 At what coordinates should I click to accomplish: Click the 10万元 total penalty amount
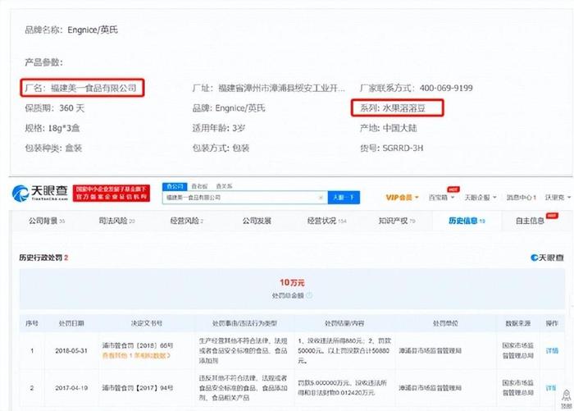pos(292,282)
